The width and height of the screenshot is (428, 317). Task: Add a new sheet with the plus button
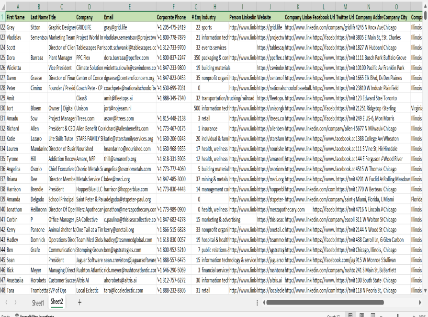click(x=79, y=302)
